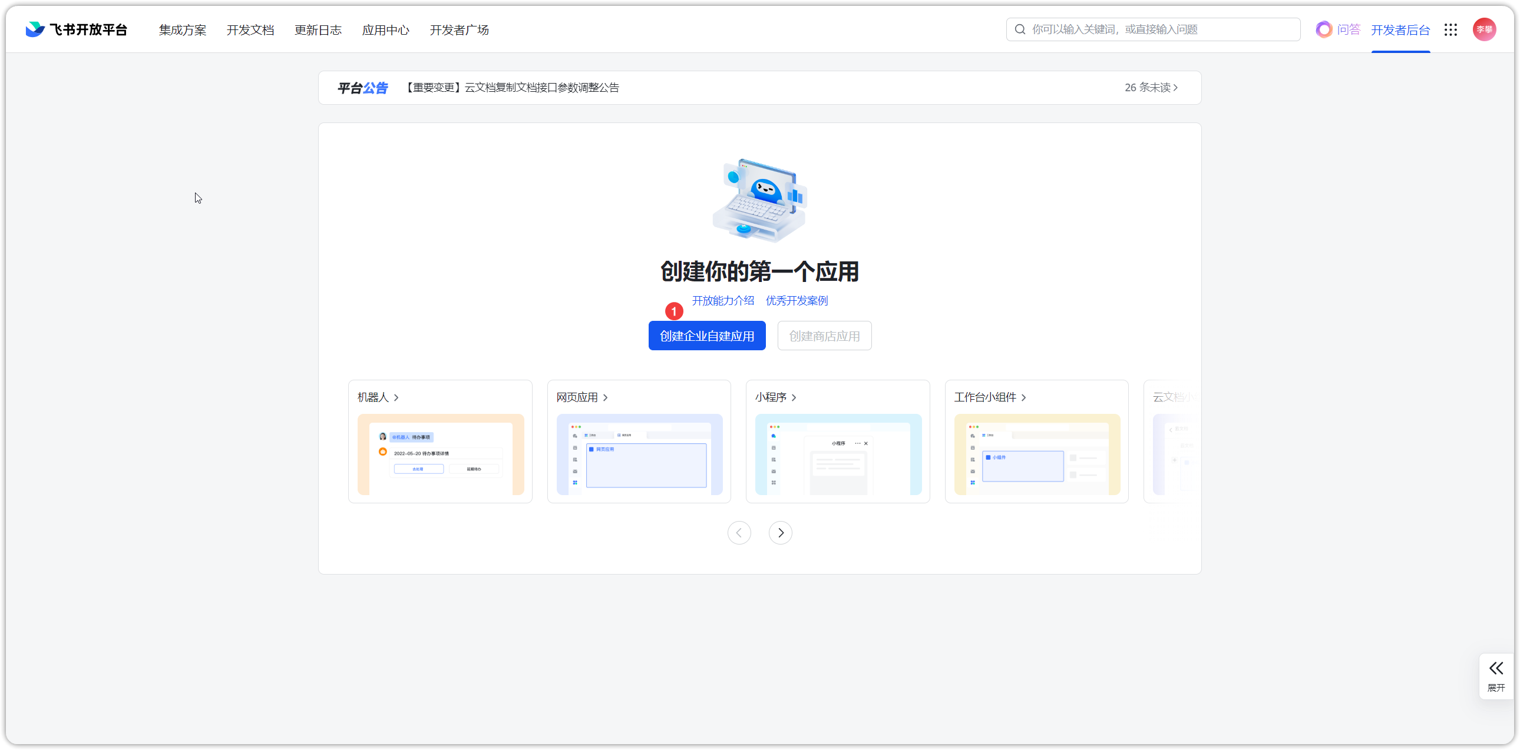Click the 创建企业自建应用 button
The image size is (1520, 750).
(x=707, y=336)
